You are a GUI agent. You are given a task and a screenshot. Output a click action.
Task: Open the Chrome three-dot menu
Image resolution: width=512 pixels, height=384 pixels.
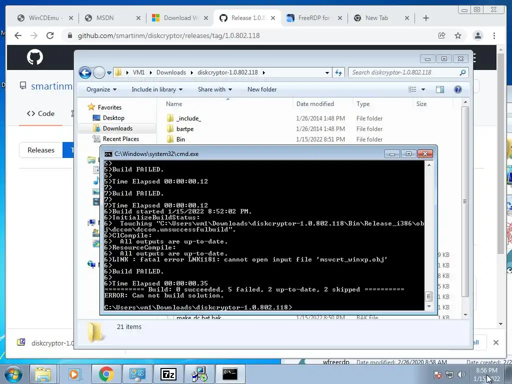point(494,35)
